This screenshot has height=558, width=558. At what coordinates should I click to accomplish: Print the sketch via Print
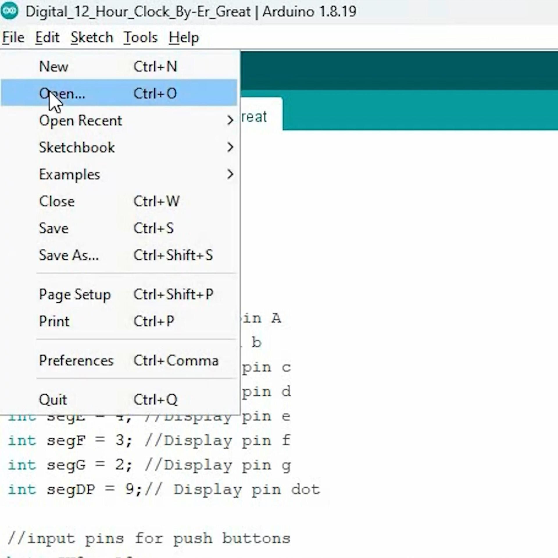[x=54, y=321]
